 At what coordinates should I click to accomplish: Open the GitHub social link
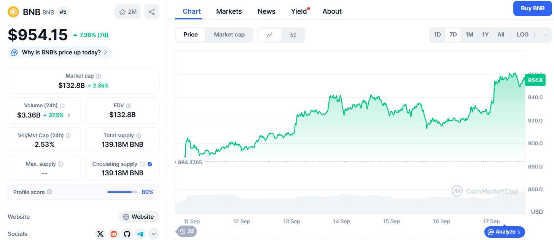pyautogui.click(x=127, y=234)
